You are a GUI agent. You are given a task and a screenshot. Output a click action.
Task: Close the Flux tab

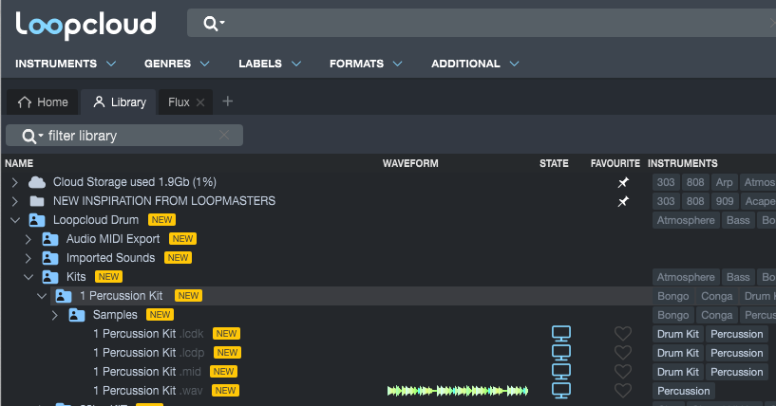(200, 102)
